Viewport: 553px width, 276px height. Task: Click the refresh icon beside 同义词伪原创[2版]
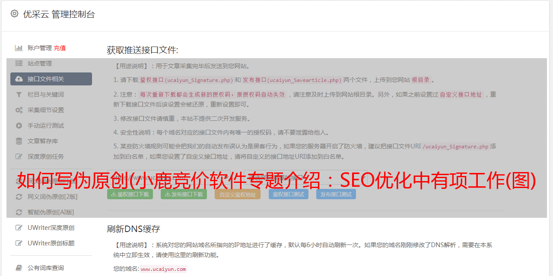click(19, 197)
